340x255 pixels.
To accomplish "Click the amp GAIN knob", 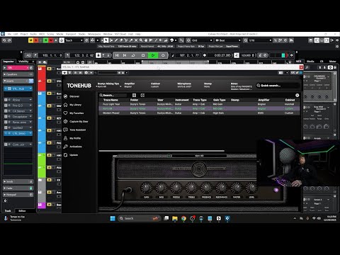I will tap(147, 188).
